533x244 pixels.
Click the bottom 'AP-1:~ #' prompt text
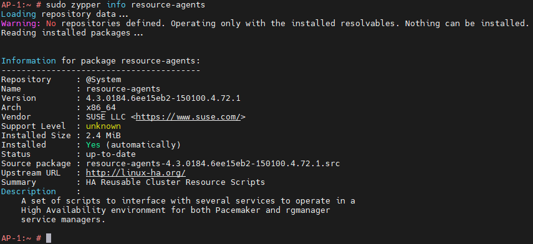coord(21,238)
